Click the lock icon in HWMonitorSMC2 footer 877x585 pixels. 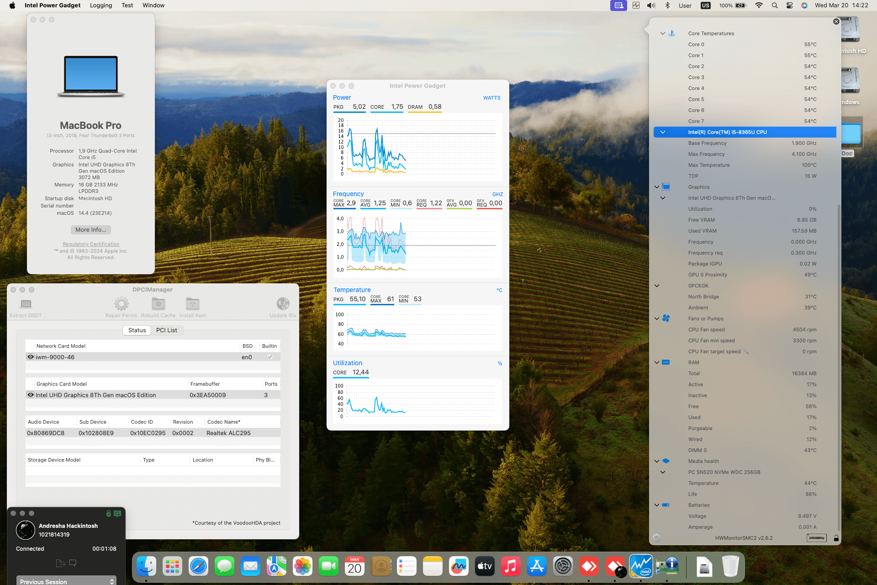[836, 538]
